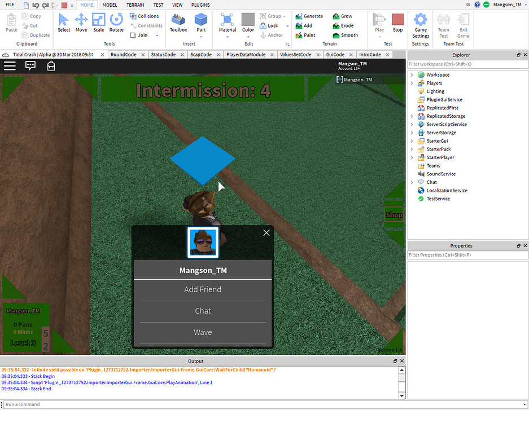Expand the Players tree node
Screen dimensions: 529x423
tap(412, 83)
